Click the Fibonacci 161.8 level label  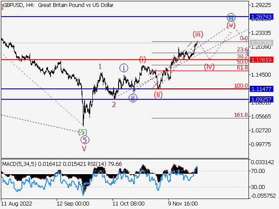click(x=241, y=115)
